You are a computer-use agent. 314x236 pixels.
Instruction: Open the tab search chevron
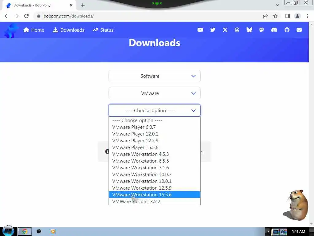[277, 5]
